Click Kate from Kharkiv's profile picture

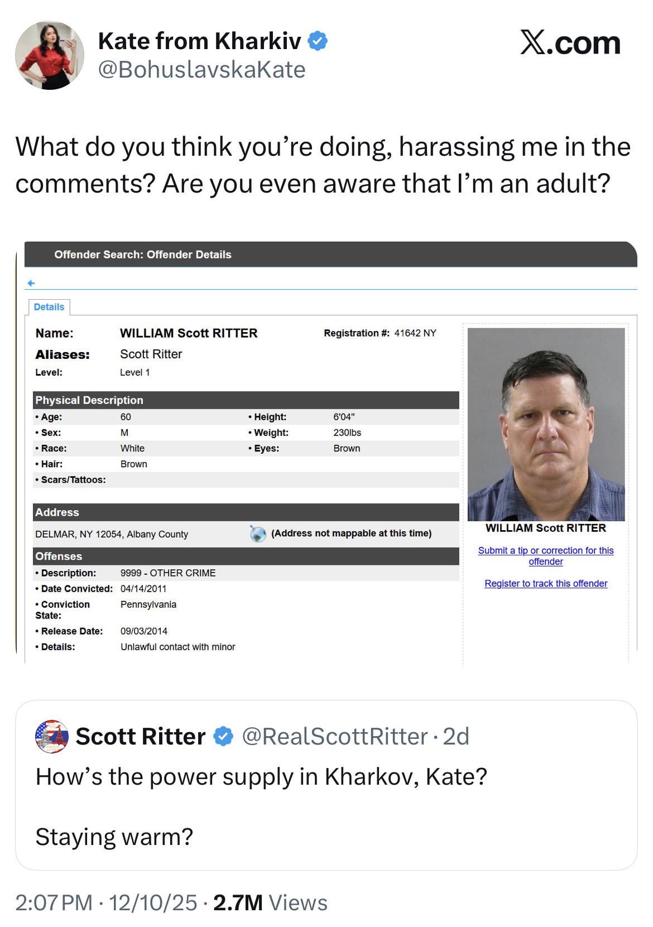50,56
